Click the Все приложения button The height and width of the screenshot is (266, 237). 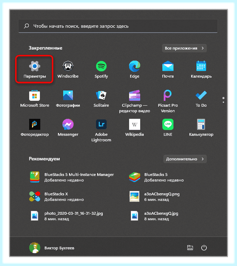184,48
